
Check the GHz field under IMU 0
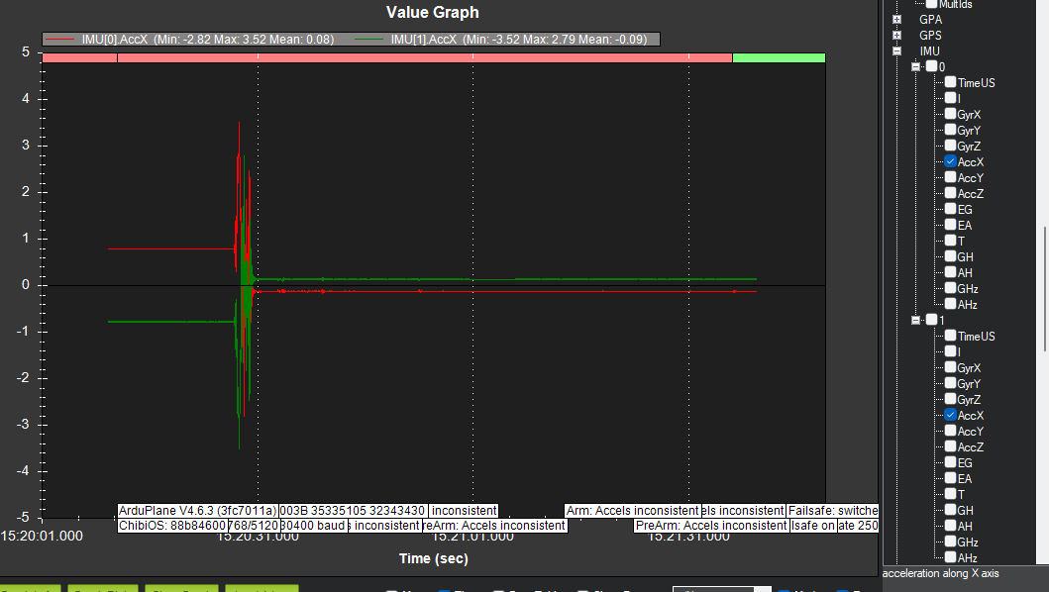click(x=950, y=288)
